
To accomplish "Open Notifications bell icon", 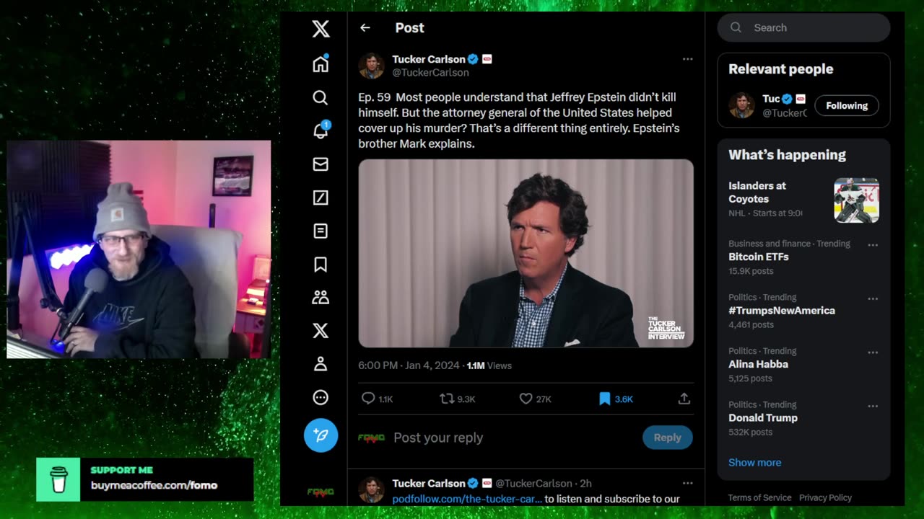I will [x=321, y=130].
